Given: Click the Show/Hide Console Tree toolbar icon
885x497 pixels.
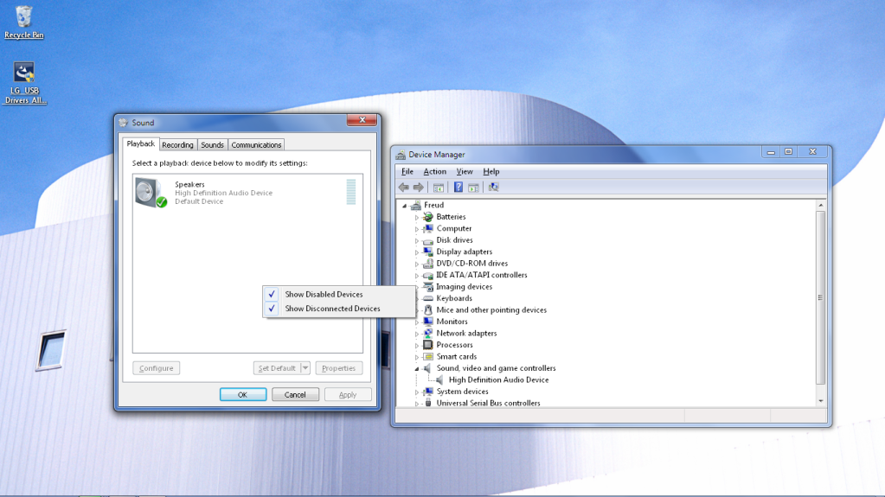Looking at the screenshot, I should tap(439, 188).
